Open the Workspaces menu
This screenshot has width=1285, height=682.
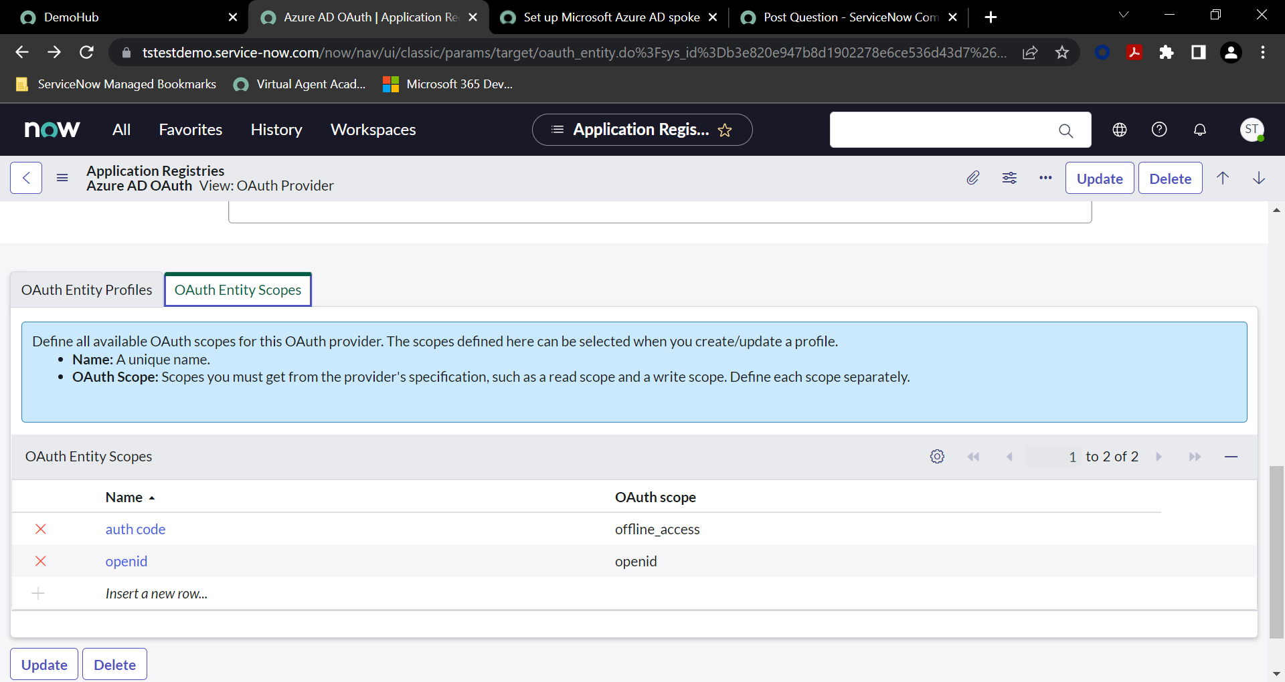coord(373,130)
